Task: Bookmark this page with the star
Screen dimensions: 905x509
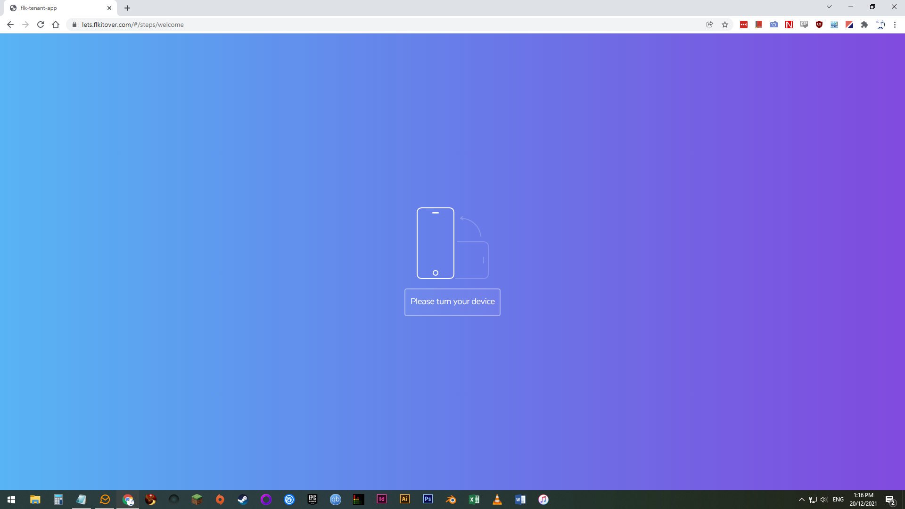Action: [725, 25]
